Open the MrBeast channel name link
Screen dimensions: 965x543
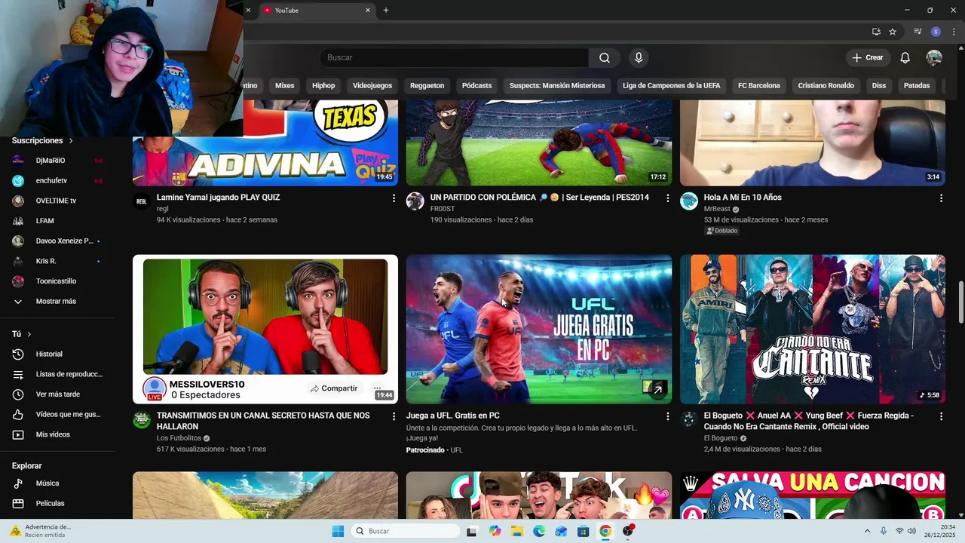point(717,209)
